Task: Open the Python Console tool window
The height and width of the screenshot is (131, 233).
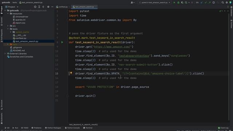Action: click(x=72, y=128)
